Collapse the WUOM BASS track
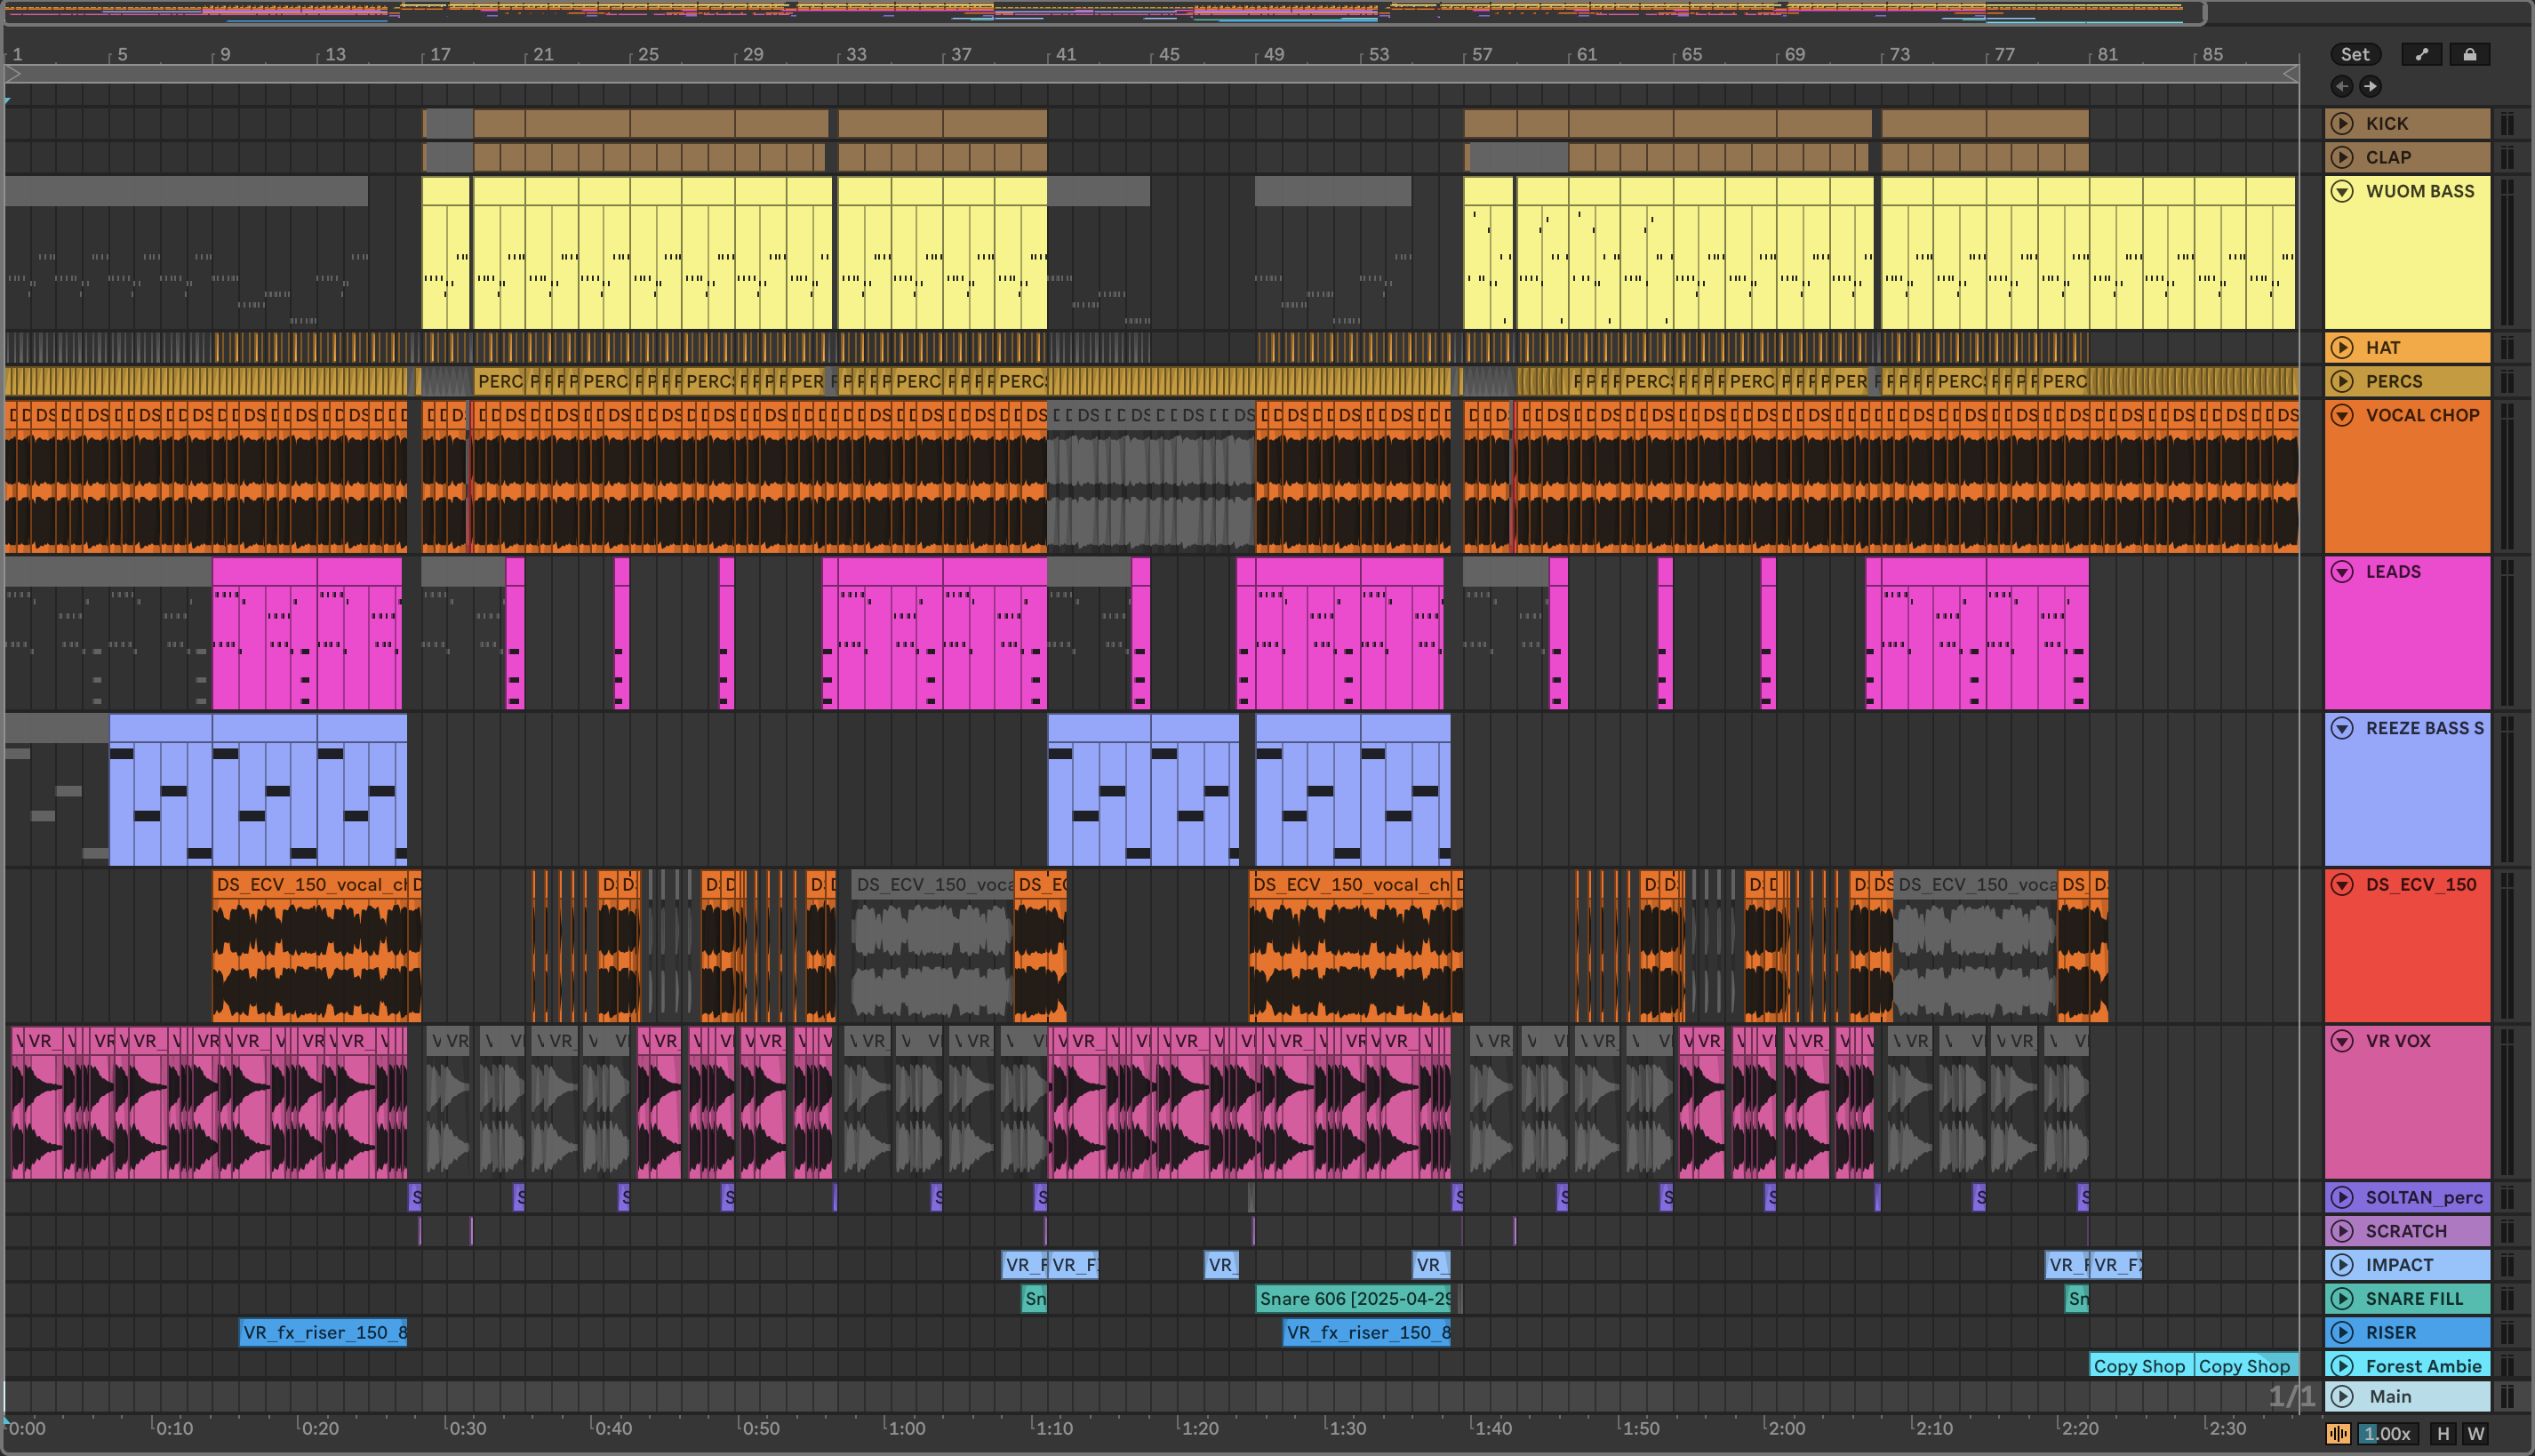Viewport: 2535px width, 1456px height. click(x=2342, y=191)
